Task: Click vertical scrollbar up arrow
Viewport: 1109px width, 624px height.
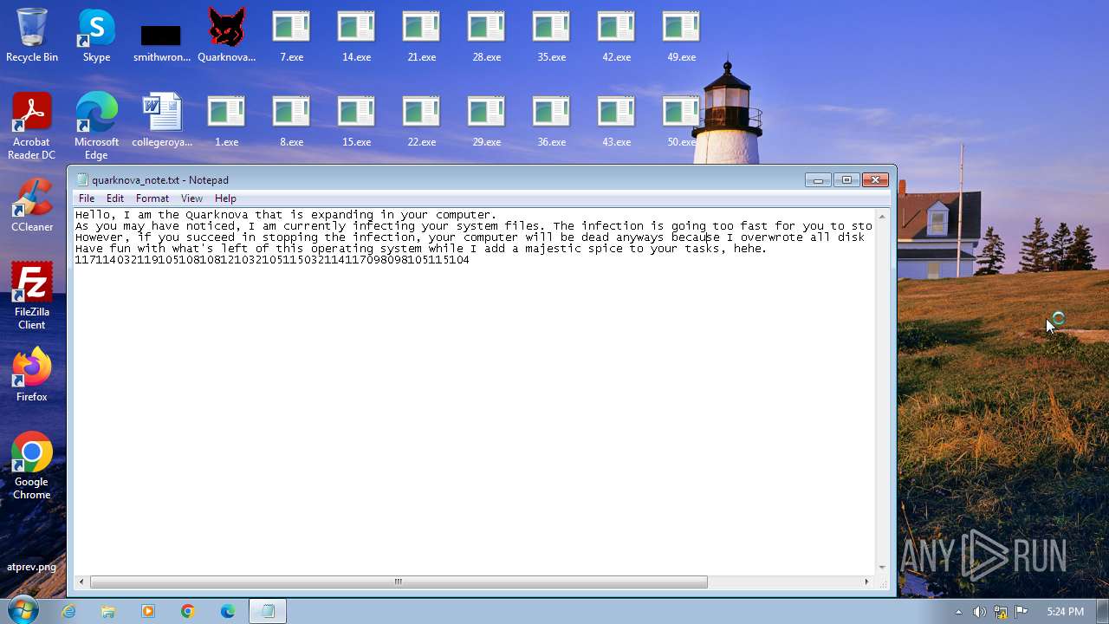Action: (x=882, y=216)
